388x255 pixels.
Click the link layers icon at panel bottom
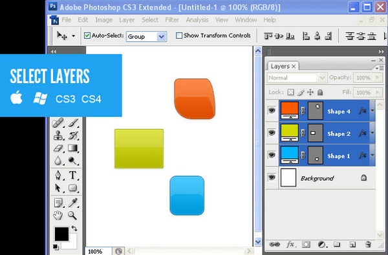click(274, 245)
